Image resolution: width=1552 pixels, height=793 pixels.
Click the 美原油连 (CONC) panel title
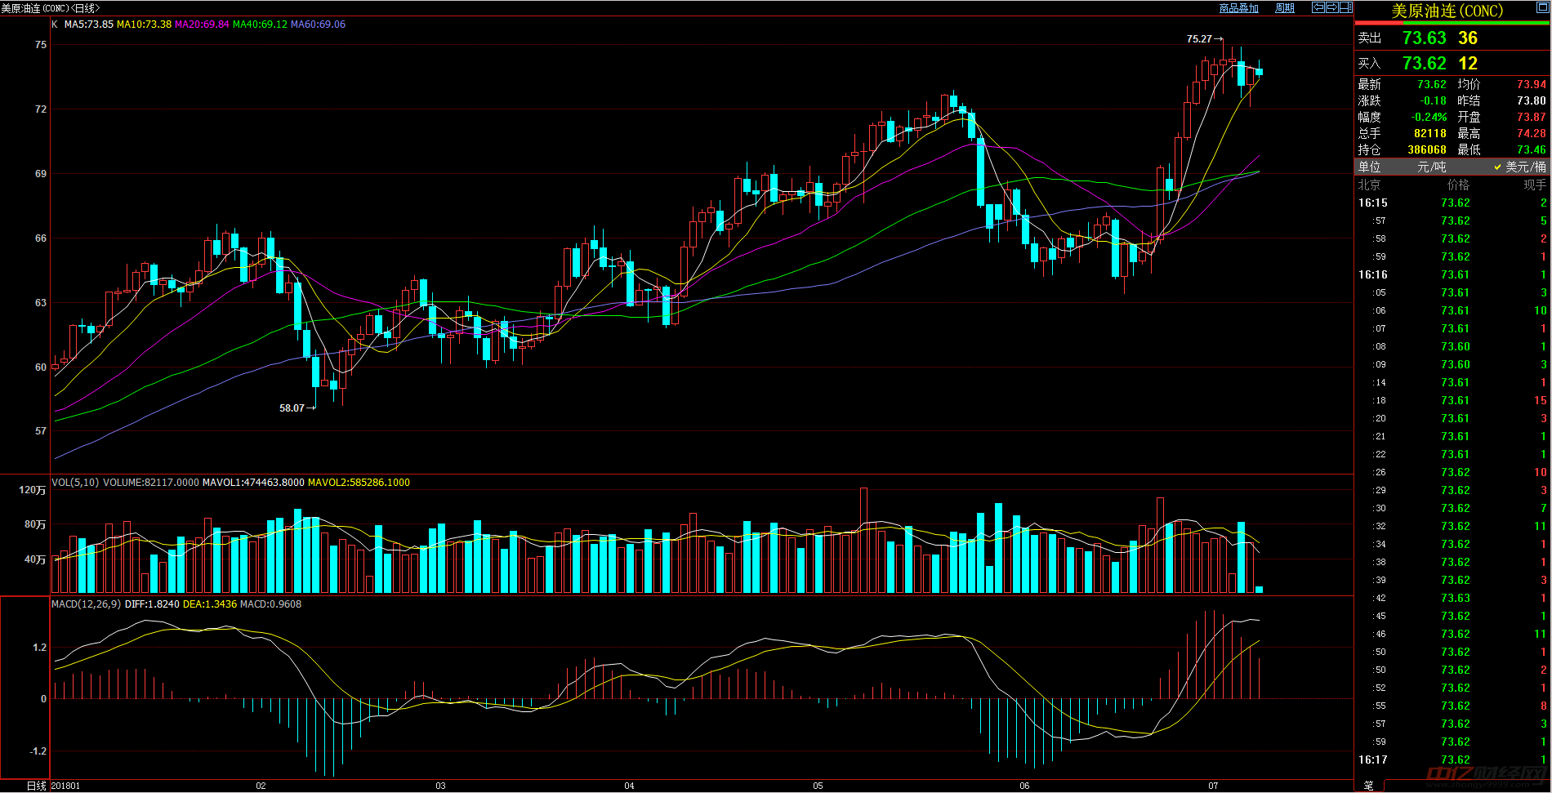[x=1447, y=11]
